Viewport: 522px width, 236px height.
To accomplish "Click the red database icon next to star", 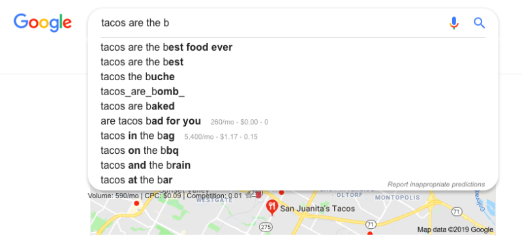I will click(258, 195).
